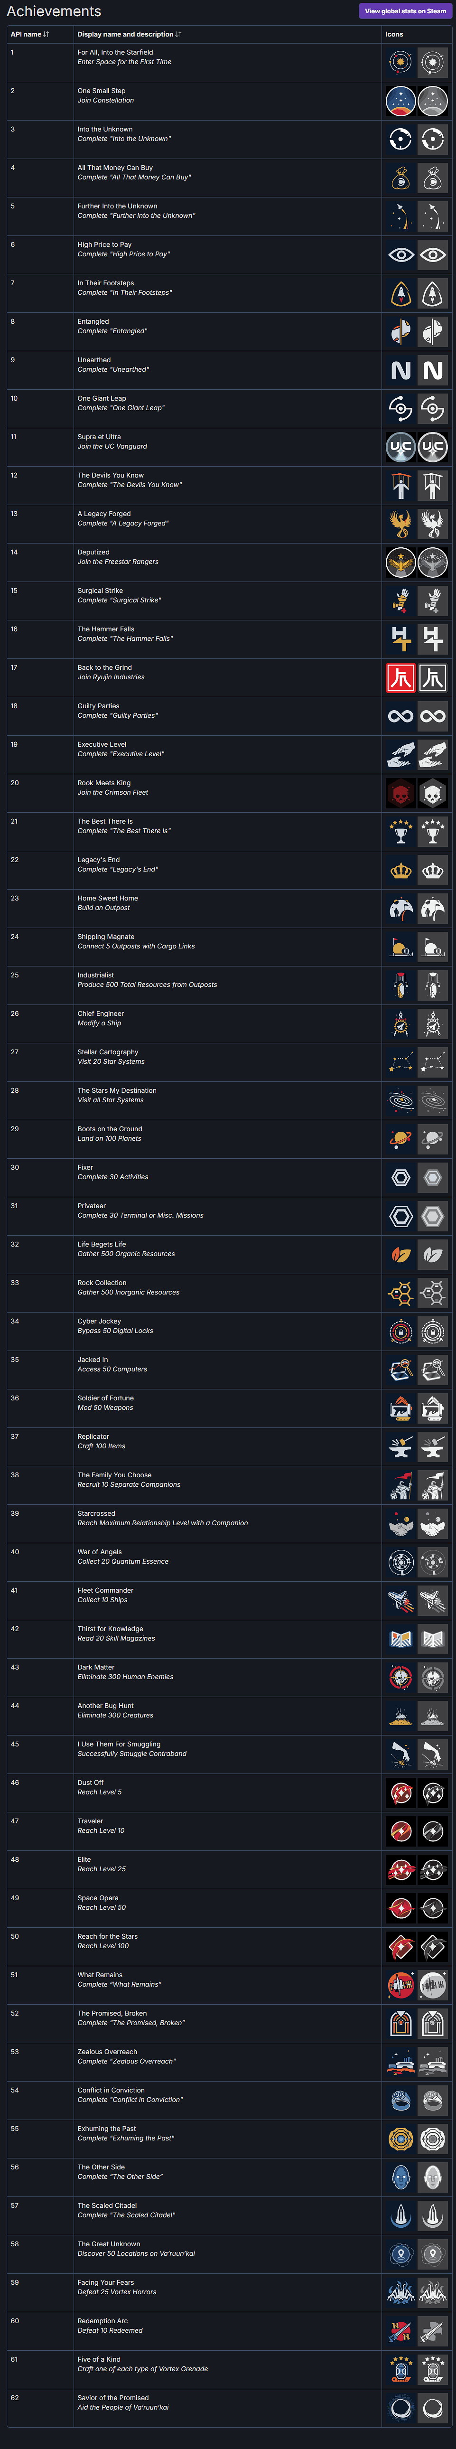Click gray Freestar badge icon for Deputized
This screenshot has width=456, height=2449.
tap(433, 562)
